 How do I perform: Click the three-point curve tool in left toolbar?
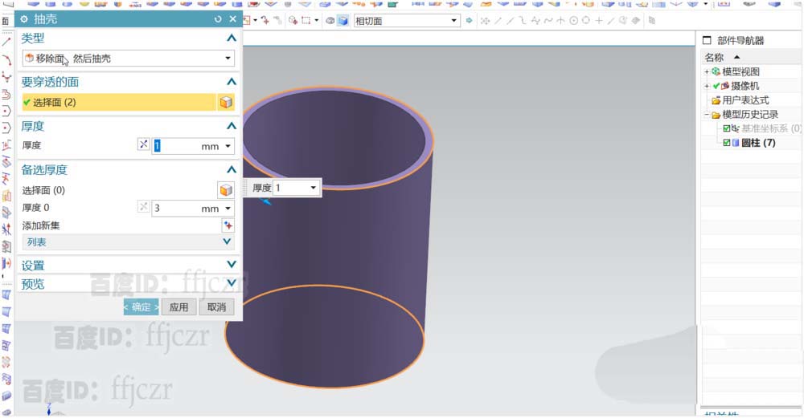point(6,77)
